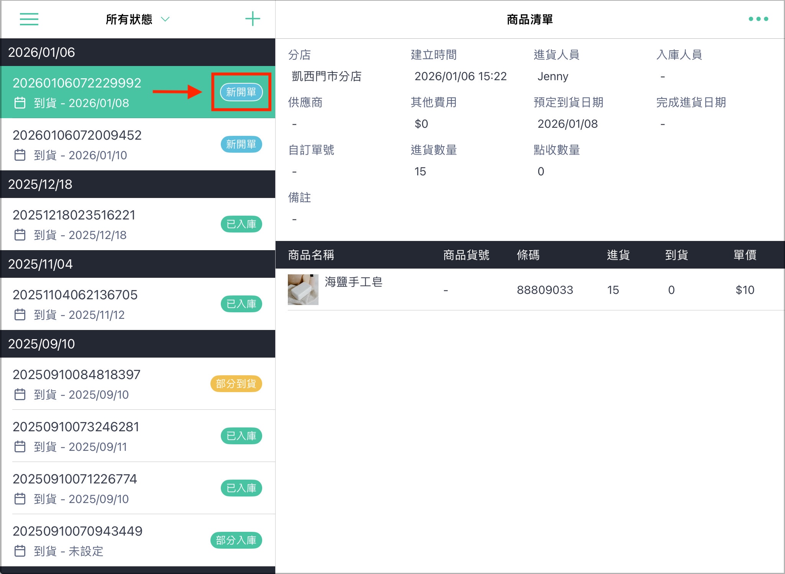Click the 部分到貨 status badge
Screen dimensions: 785x574
tap(236, 384)
